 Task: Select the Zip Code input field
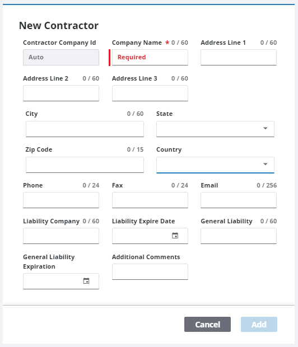[85, 165]
